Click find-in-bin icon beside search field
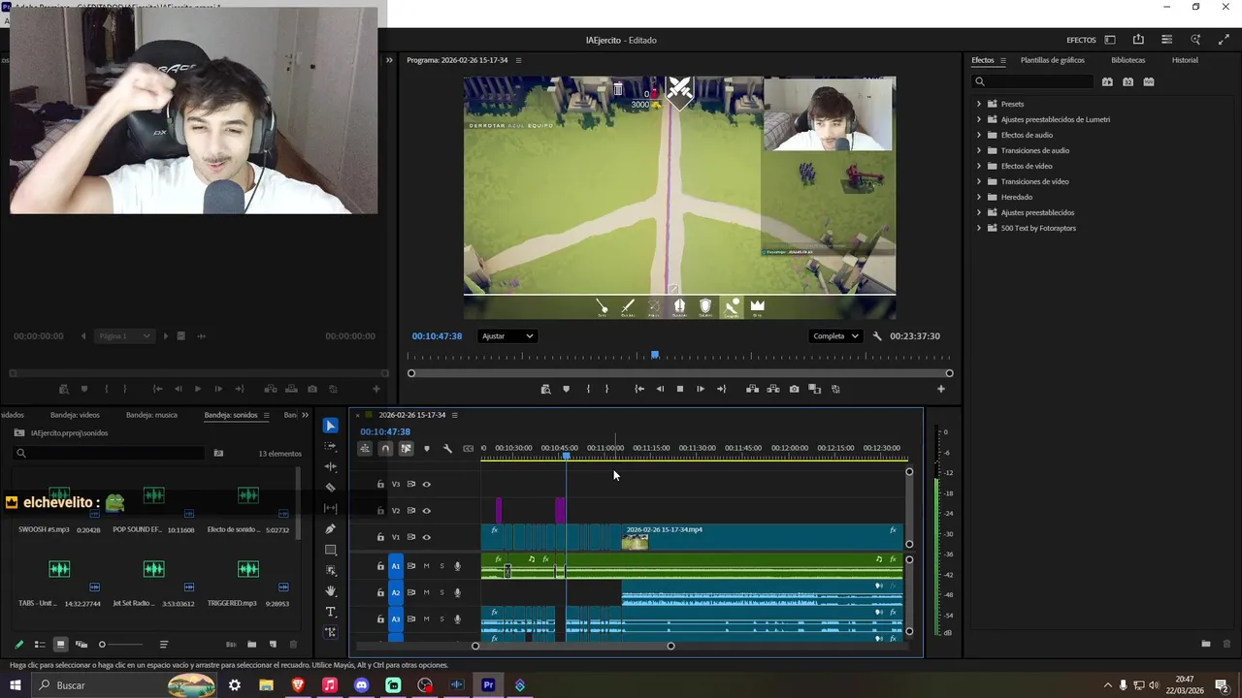The height and width of the screenshot is (698, 1242). [x=218, y=453]
